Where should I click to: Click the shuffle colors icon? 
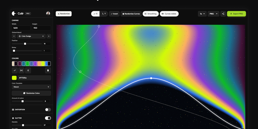click(28, 71)
